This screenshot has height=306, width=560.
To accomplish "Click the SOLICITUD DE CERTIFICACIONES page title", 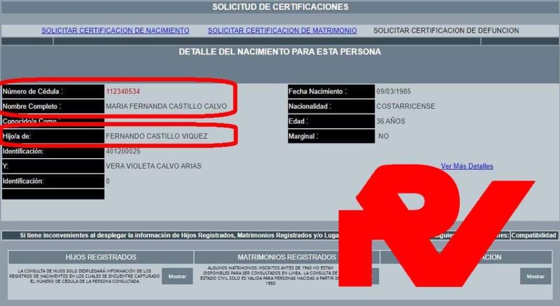I will coord(280,7).
